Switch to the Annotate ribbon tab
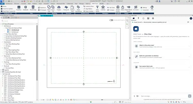 tap(46, 4)
